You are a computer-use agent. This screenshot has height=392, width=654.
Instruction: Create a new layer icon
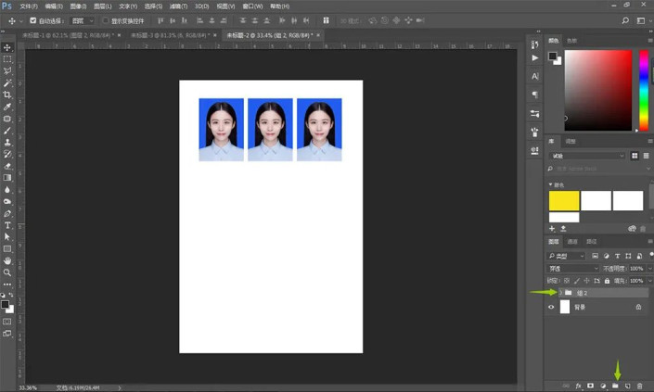tap(627, 386)
